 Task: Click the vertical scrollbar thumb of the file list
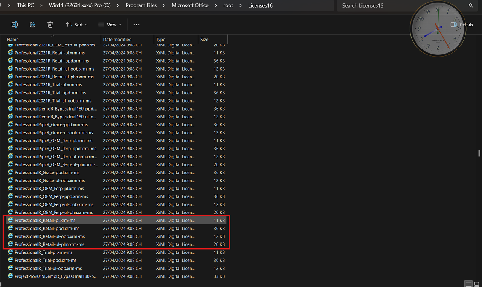(479, 153)
